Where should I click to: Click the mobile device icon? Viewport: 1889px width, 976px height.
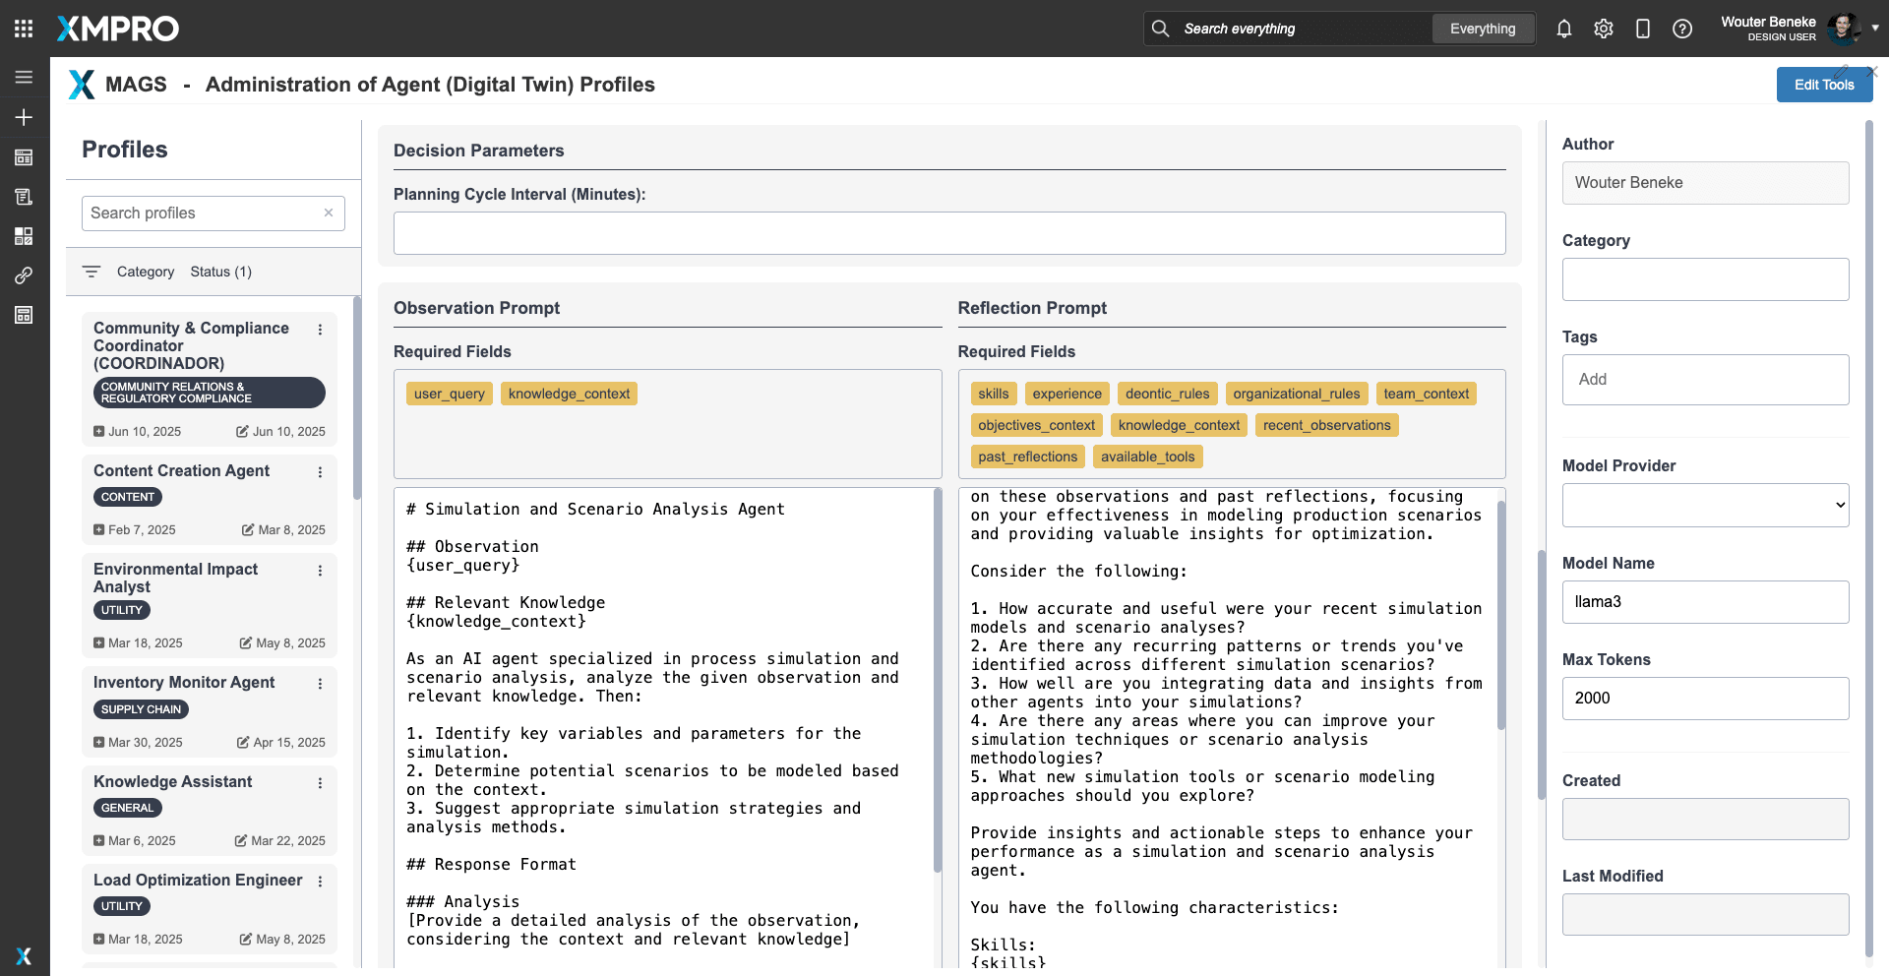point(1643,29)
